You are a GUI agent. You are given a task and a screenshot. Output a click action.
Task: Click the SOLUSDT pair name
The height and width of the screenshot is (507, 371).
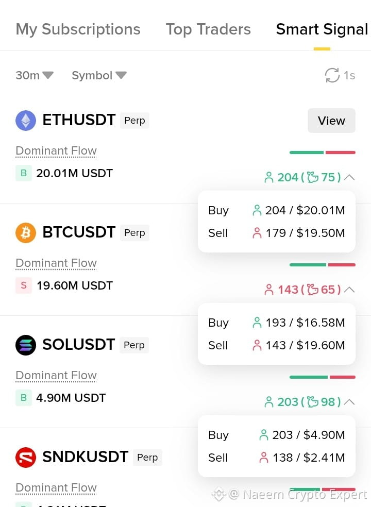79,345
